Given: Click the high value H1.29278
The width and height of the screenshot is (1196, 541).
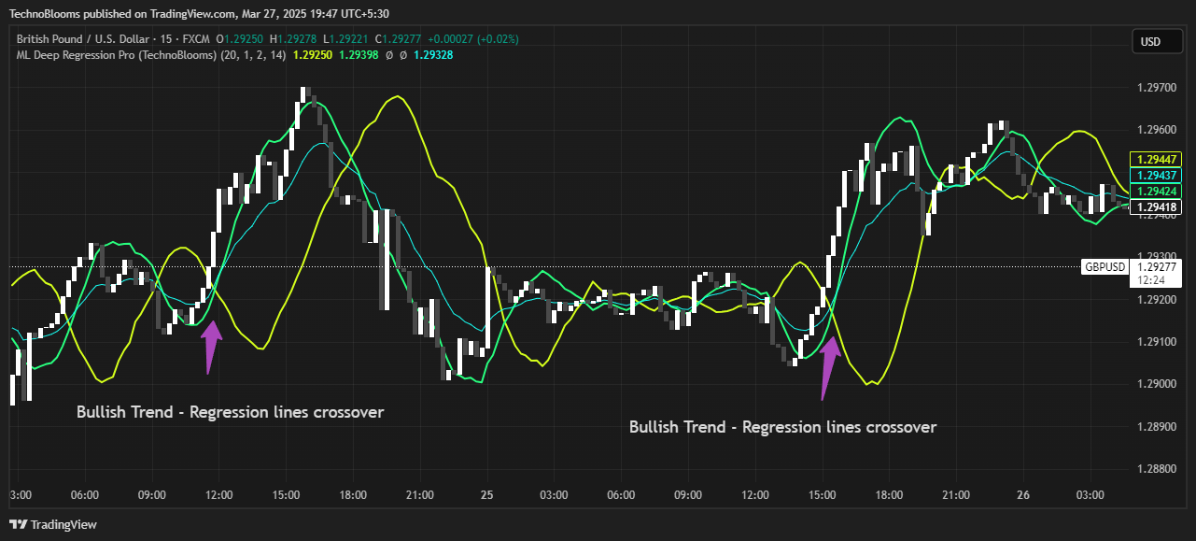Looking at the screenshot, I should coord(295,39).
